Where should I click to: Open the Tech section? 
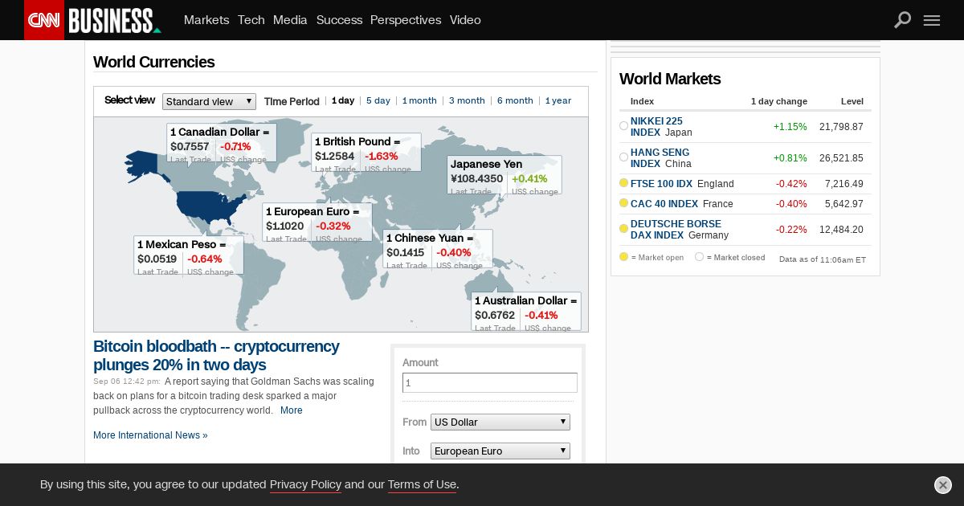[x=251, y=20]
